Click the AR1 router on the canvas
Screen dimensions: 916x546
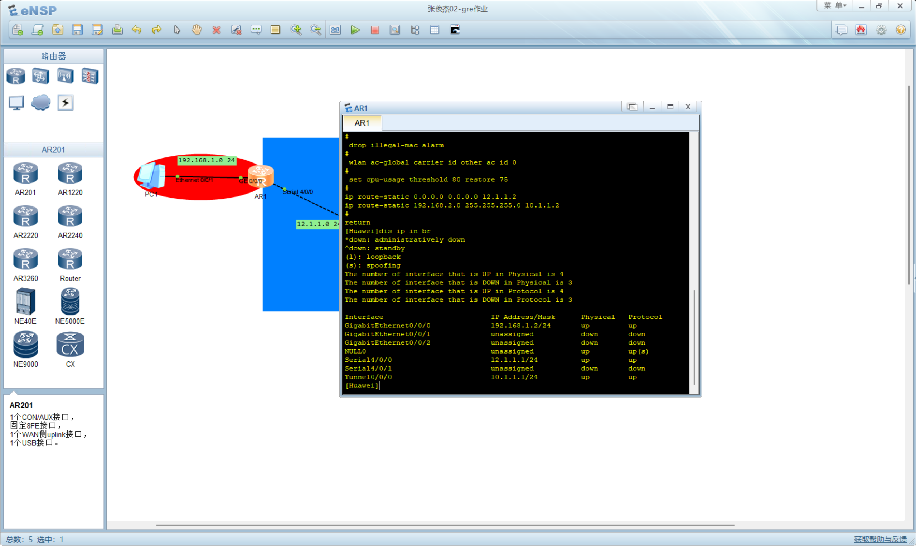[x=261, y=177]
